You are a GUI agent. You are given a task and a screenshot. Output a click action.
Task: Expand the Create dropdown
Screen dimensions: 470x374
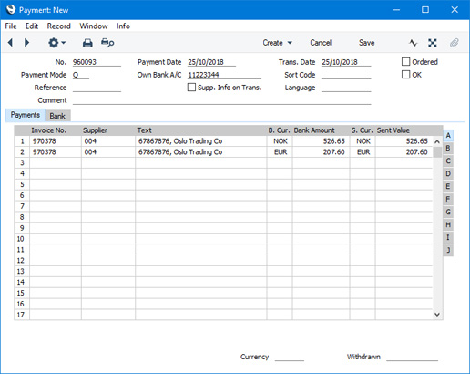click(278, 43)
